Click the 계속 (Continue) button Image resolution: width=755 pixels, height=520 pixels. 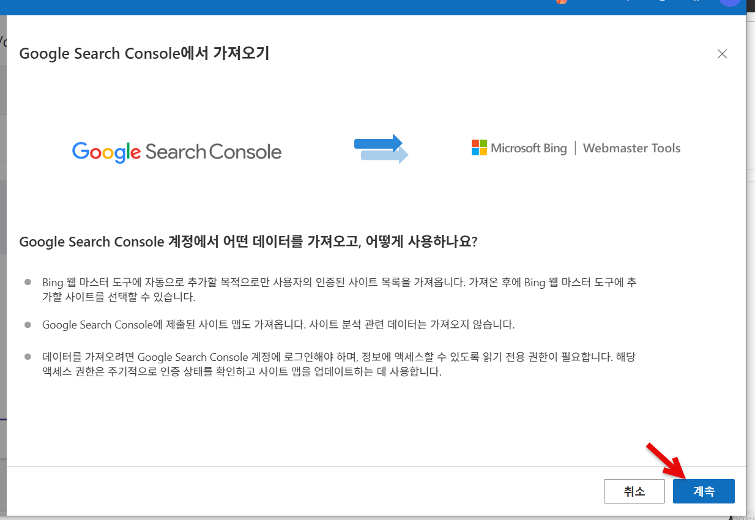704,491
